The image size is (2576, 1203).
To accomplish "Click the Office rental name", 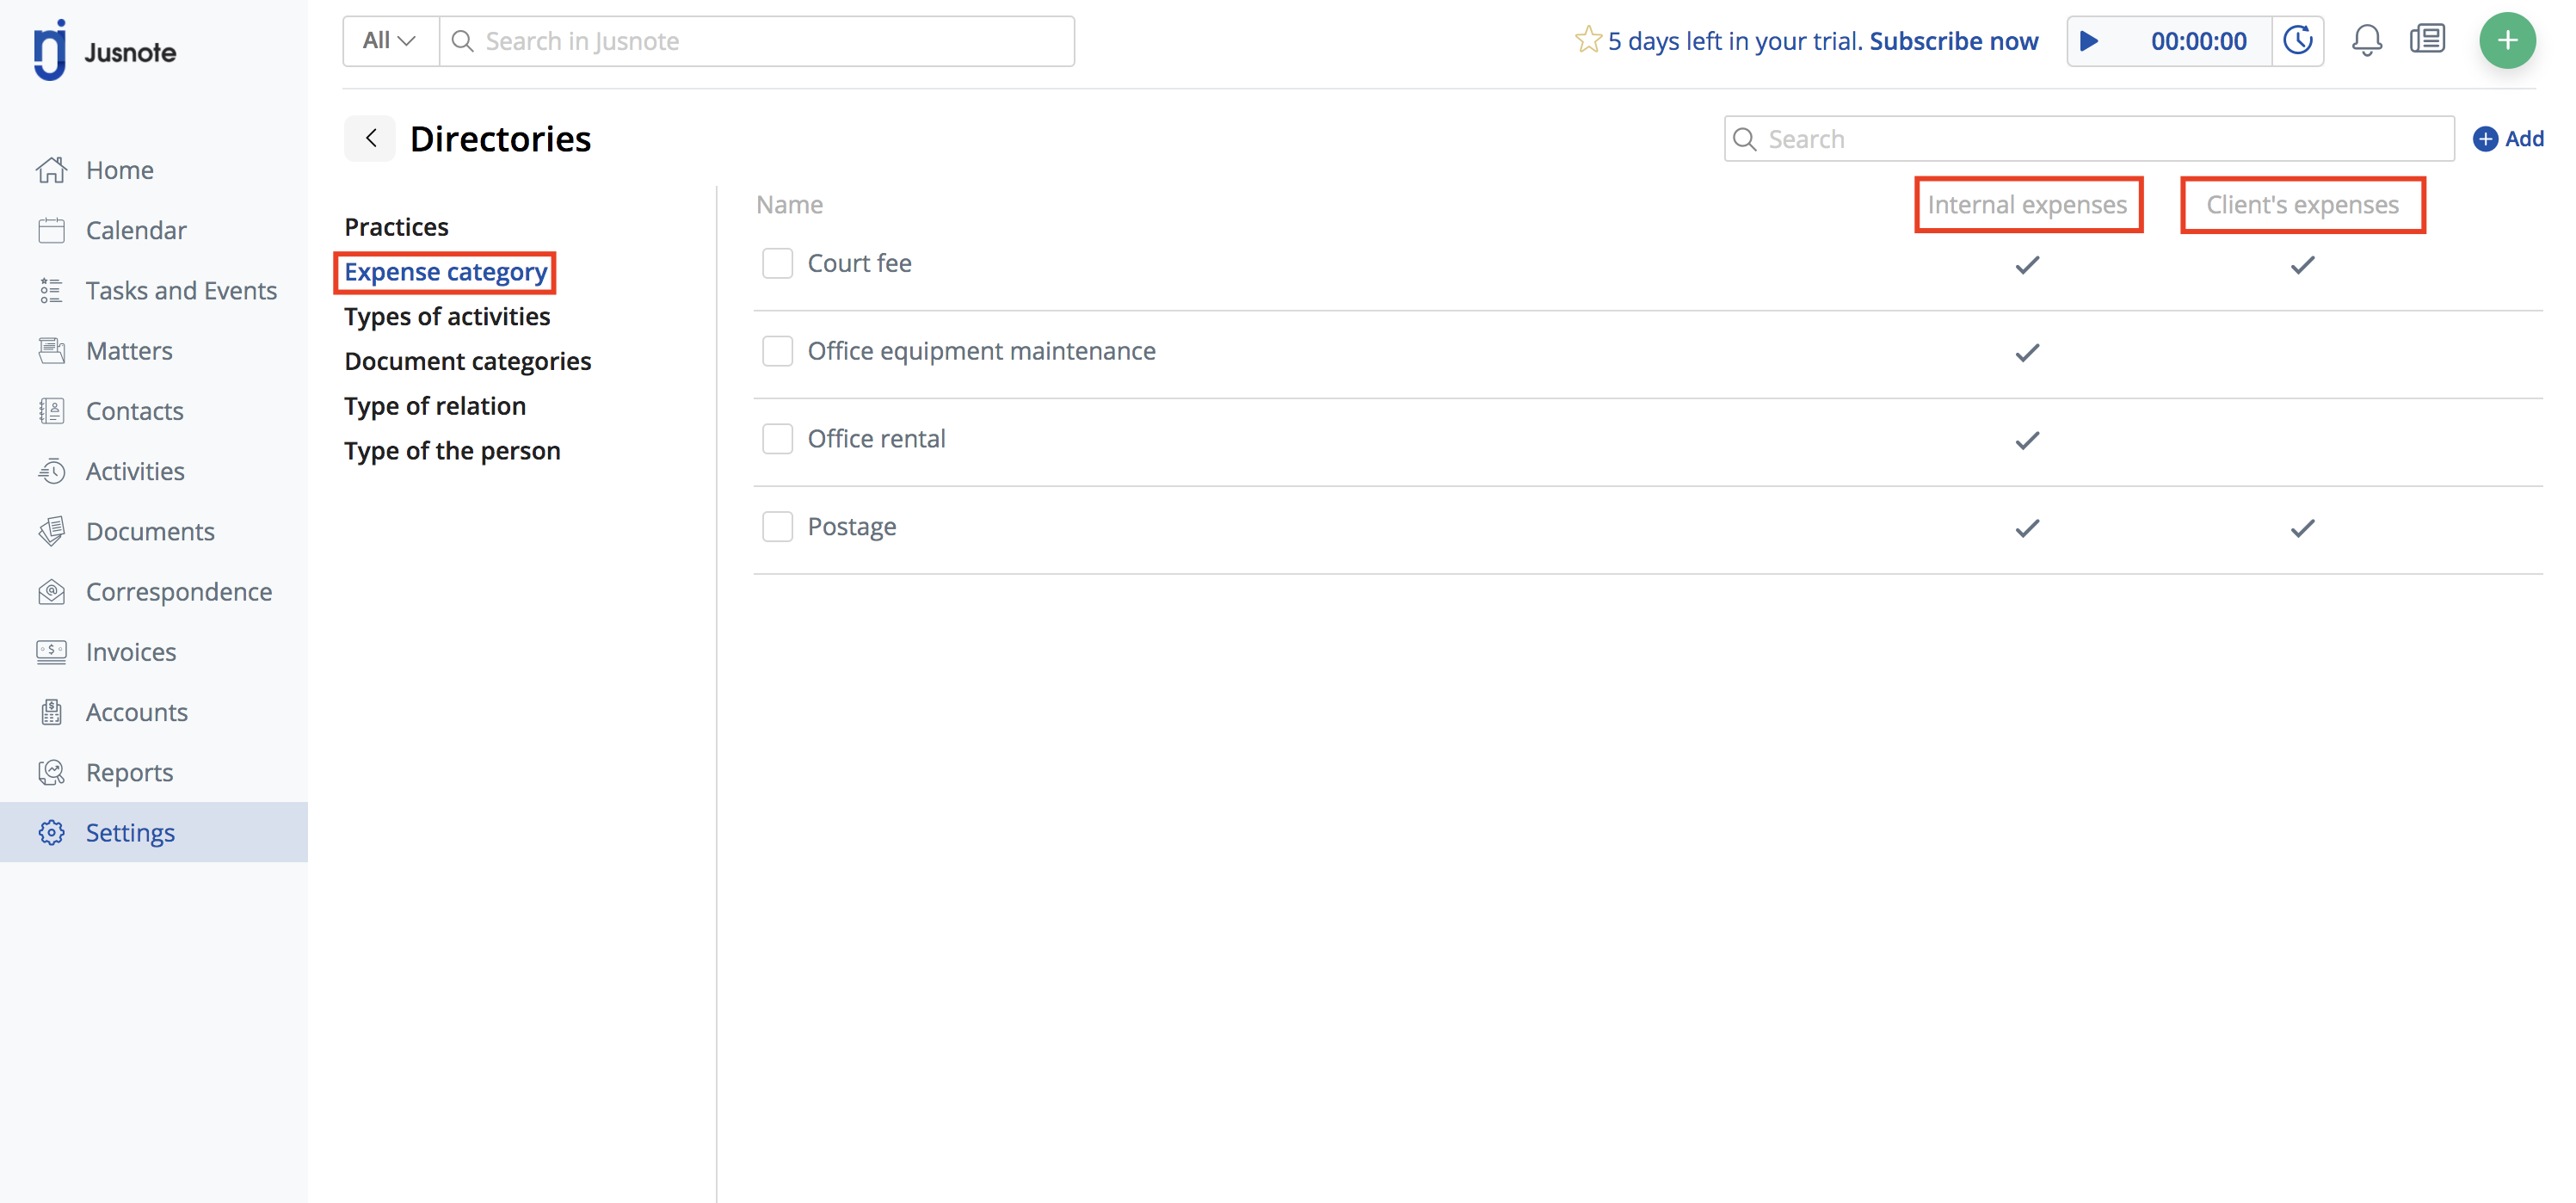I will tap(876, 439).
